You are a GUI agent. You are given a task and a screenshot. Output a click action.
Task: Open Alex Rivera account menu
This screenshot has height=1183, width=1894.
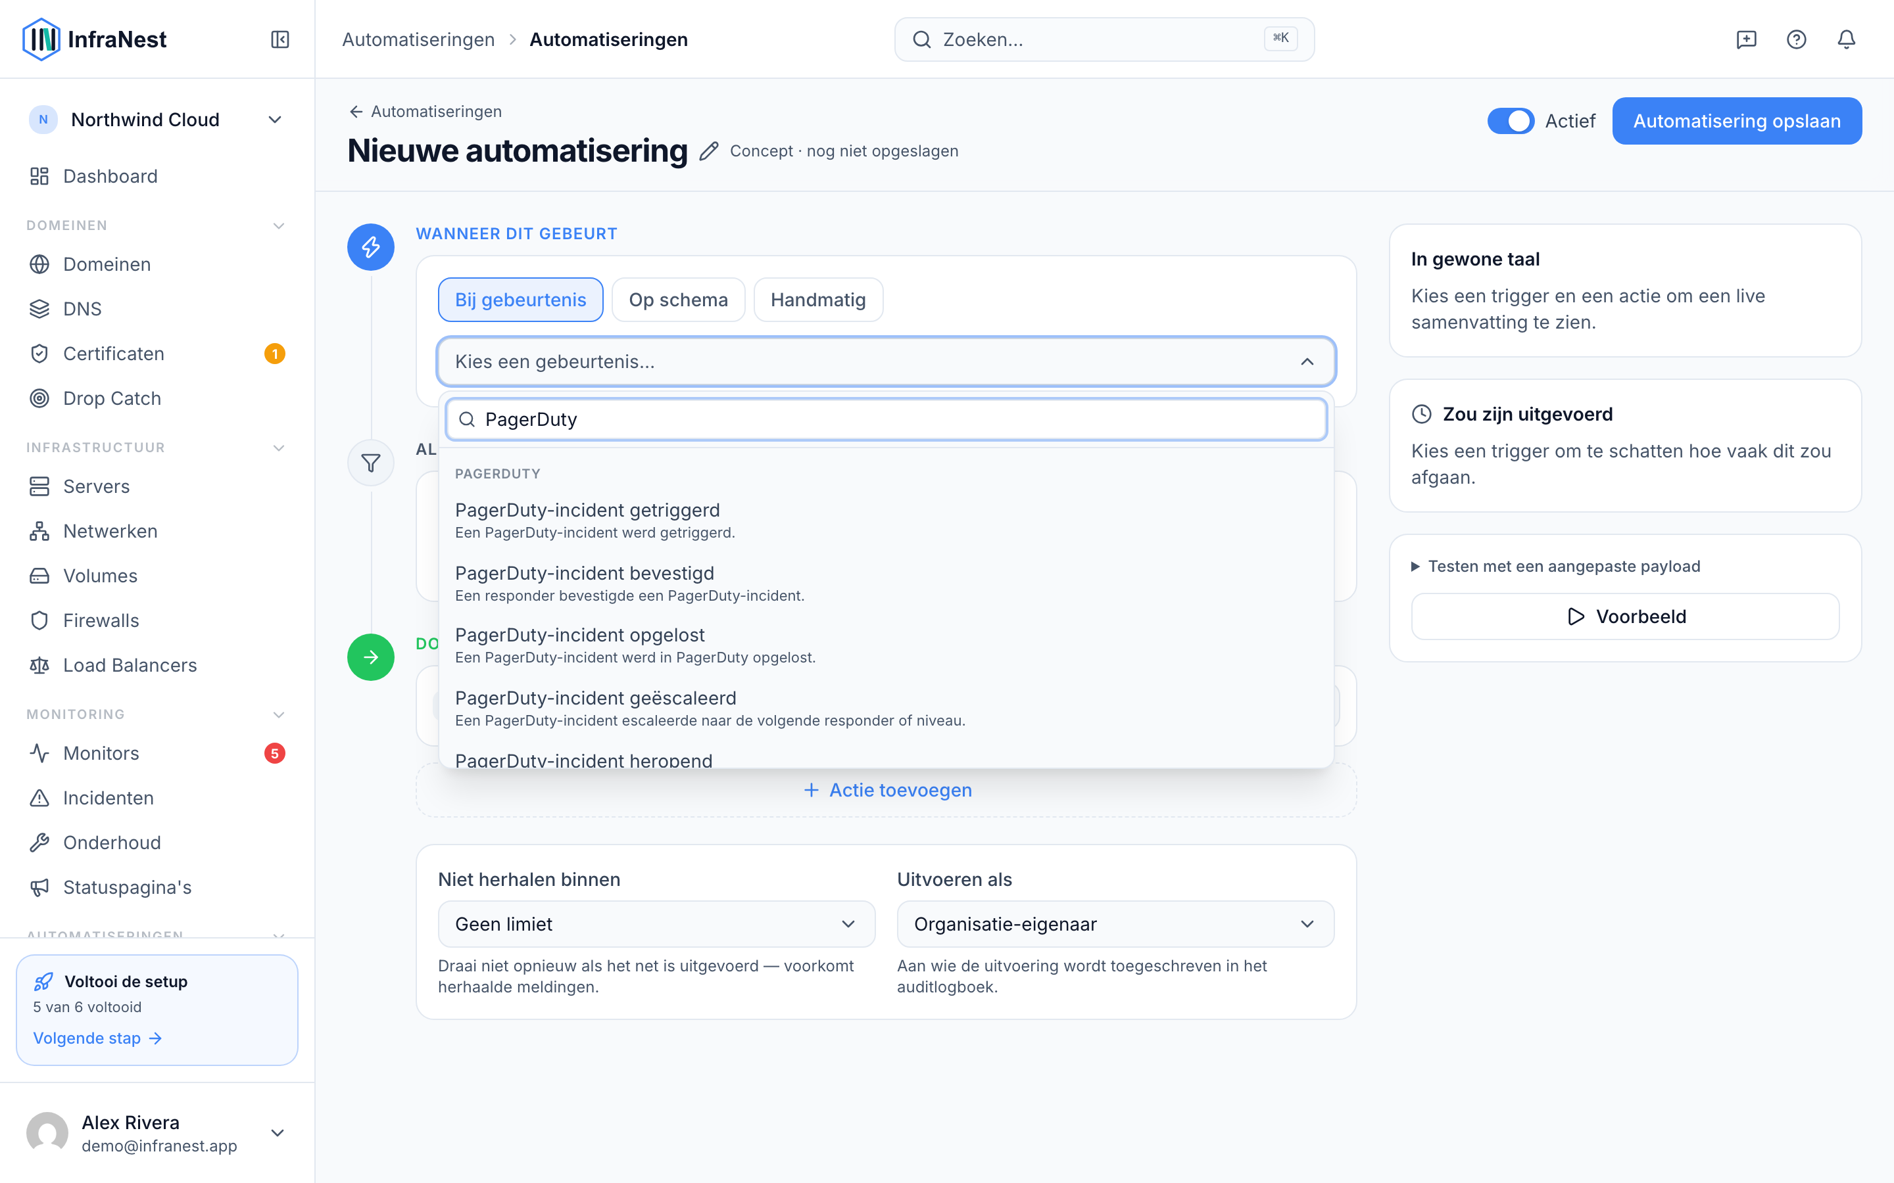(157, 1133)
